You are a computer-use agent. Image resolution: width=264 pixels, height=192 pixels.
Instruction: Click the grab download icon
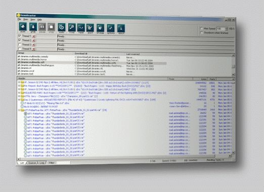[33, 27]
